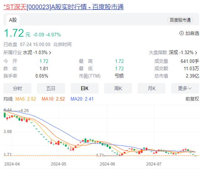Click the current price 1.72 元
Screen dimensions: 204x169
pos(17,33)
